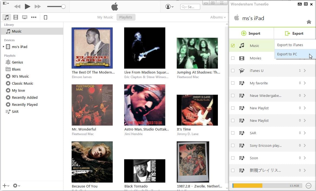Click the iTunes search field
Screen dimensions: 316x191
[x=190, y=7]
